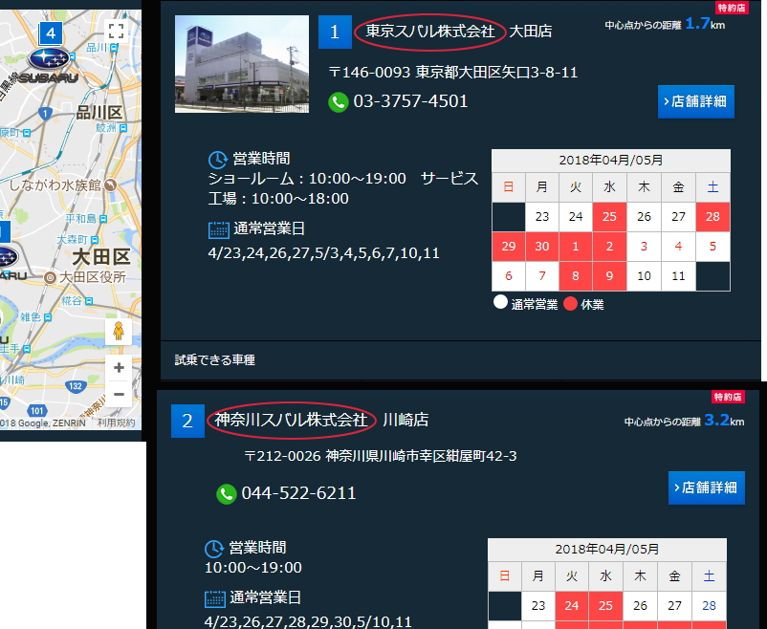Viewport: 767px width, 629px height.
Task: Select date 30 in Ota store calendar
Action: [x=541, y=247]
